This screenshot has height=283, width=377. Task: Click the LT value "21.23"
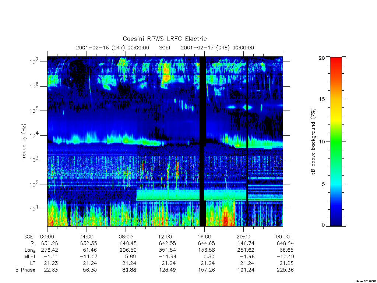pos(51,263)
